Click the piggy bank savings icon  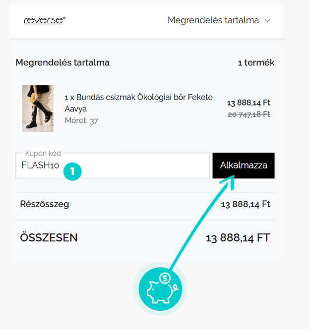click(160, 288)
